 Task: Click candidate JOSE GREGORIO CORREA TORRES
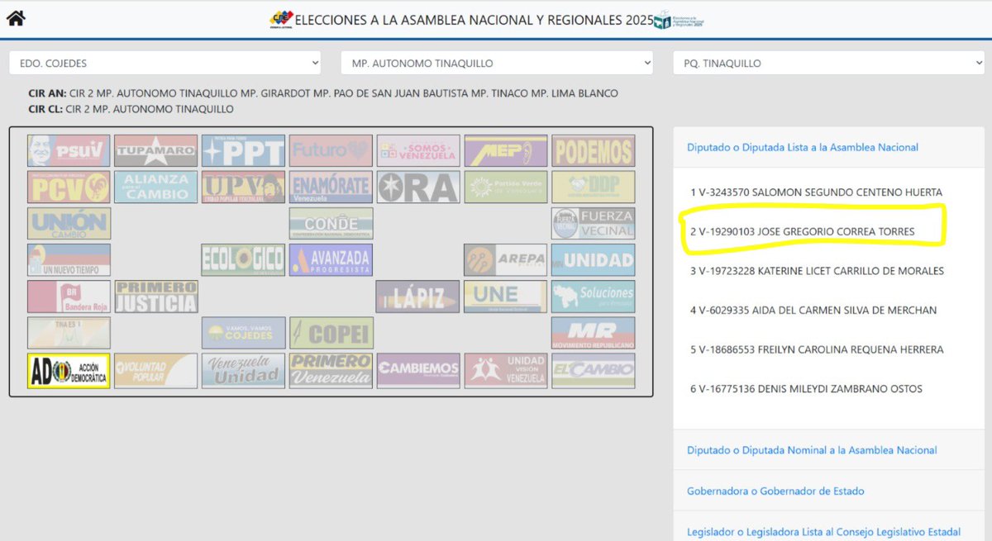click(x=802, y=231)
